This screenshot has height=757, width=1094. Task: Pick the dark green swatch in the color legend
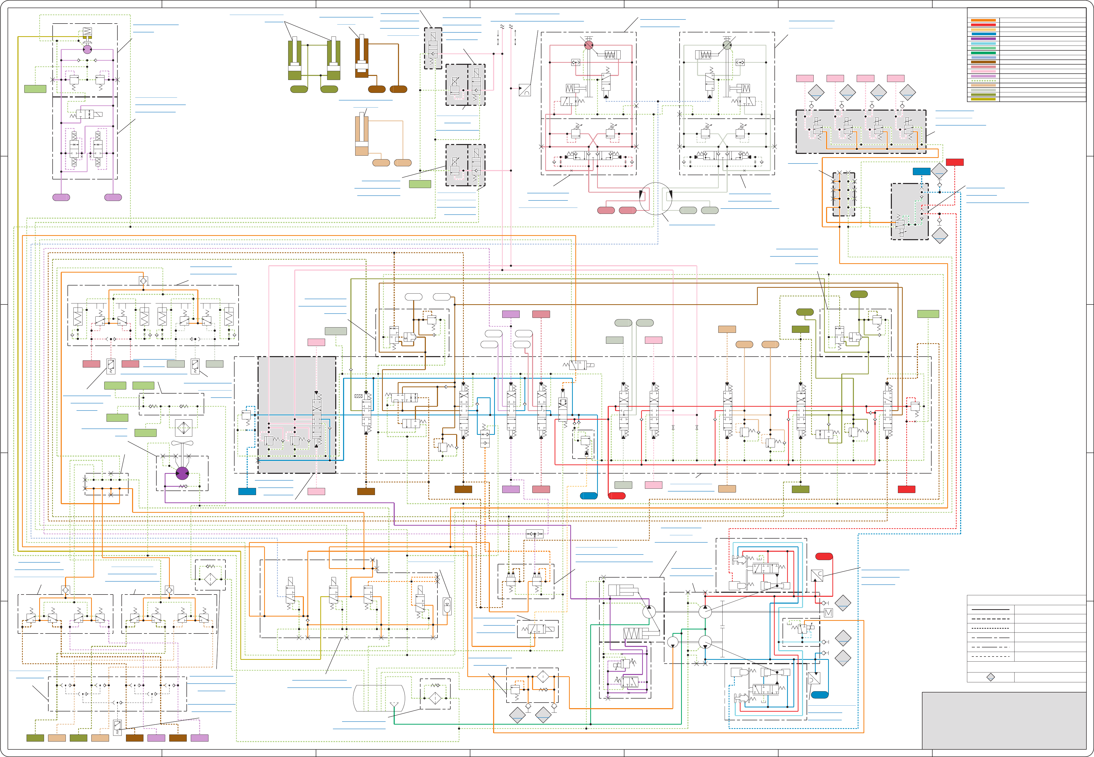coord(983,53)
